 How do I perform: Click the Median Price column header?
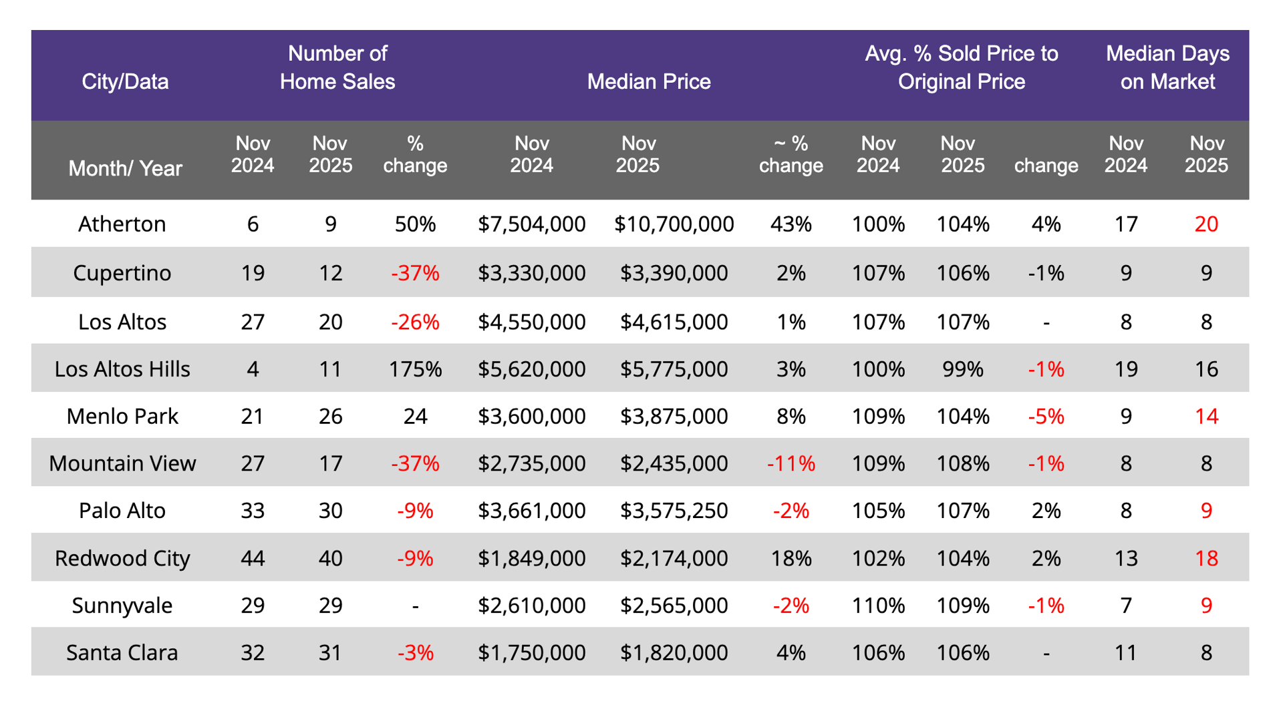[x=648, y=81]
